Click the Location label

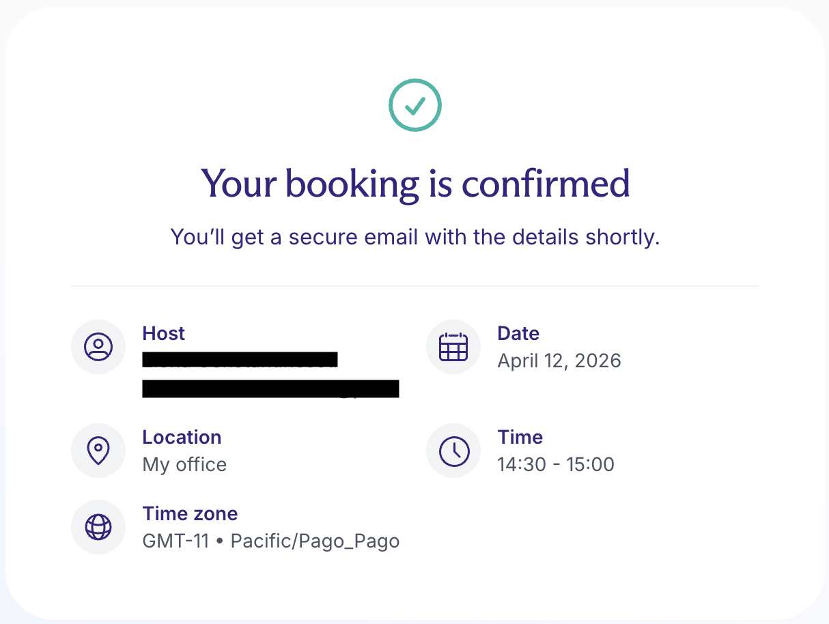(182, 437)
